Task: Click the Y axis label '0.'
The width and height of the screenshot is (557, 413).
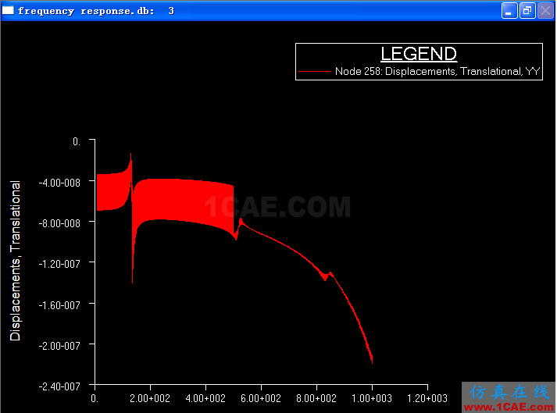Action: click(77, 141)
